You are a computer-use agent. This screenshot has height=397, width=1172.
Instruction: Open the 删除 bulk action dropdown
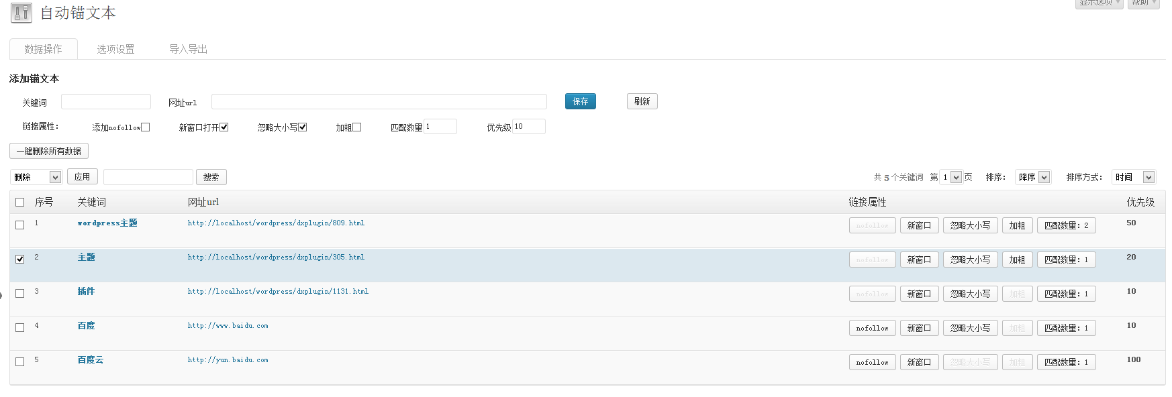point(37,177)
